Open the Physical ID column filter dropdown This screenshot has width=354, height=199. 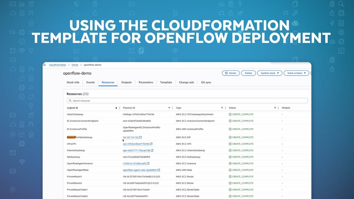[169, 108]
